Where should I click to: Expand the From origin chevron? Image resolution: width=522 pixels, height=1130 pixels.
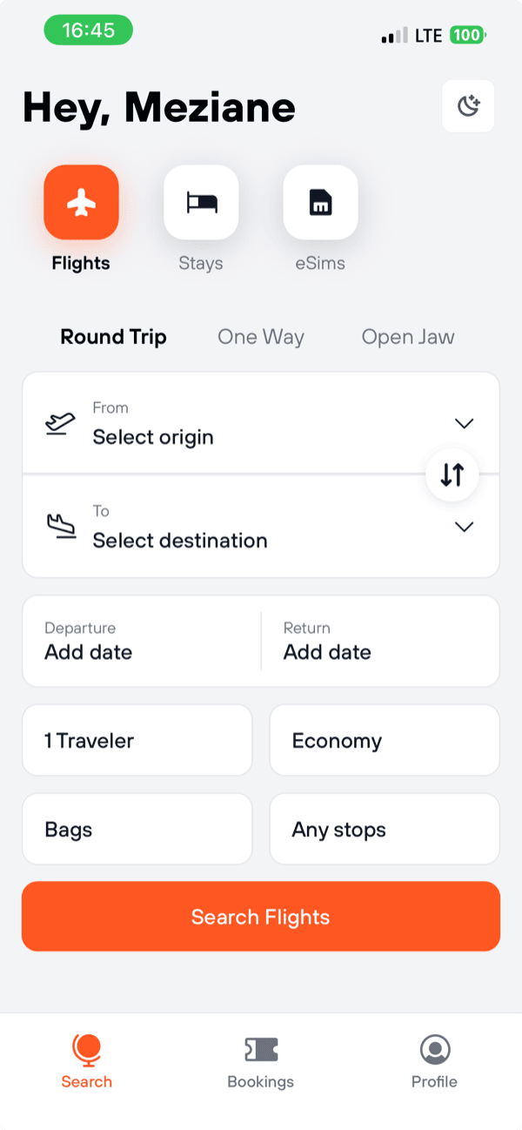pos(465,424)
